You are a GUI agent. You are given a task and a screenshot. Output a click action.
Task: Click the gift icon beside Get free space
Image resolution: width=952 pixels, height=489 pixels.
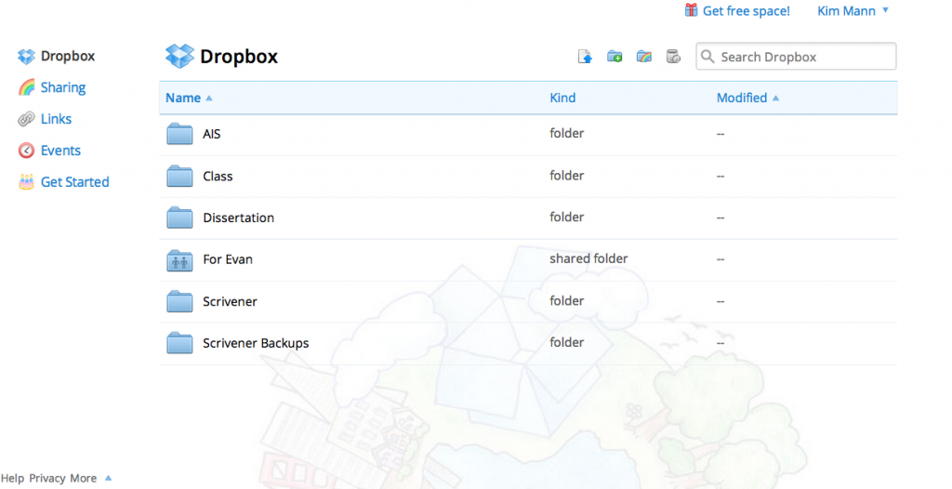point(691,10)
